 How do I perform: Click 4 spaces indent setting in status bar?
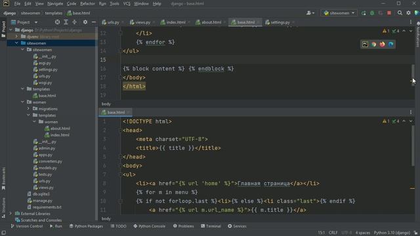pyautogui.click(x=363, y=233)
